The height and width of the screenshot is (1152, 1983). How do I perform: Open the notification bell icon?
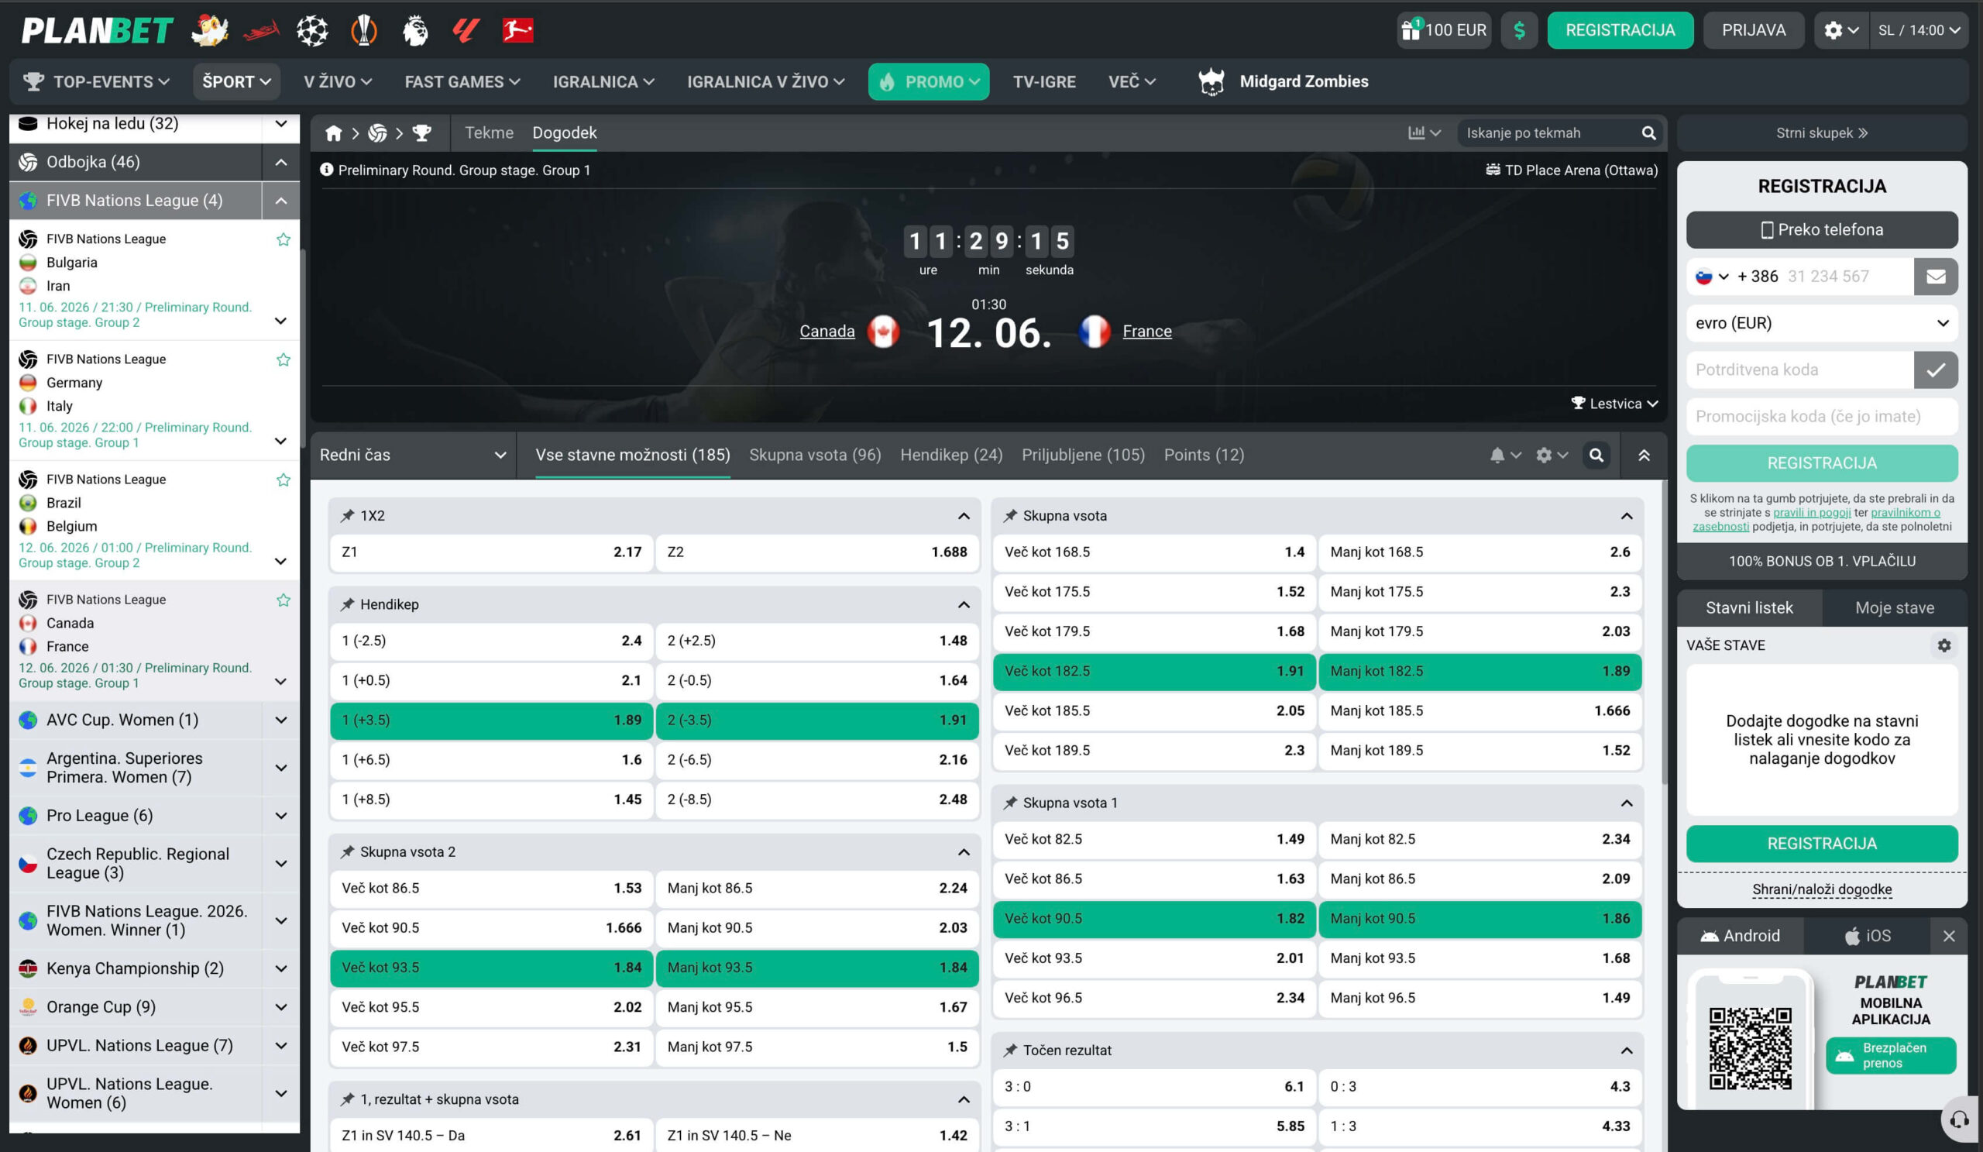point(1497,455)
